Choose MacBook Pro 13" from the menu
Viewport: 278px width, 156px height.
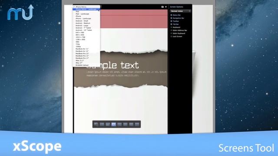pos(86,53)
